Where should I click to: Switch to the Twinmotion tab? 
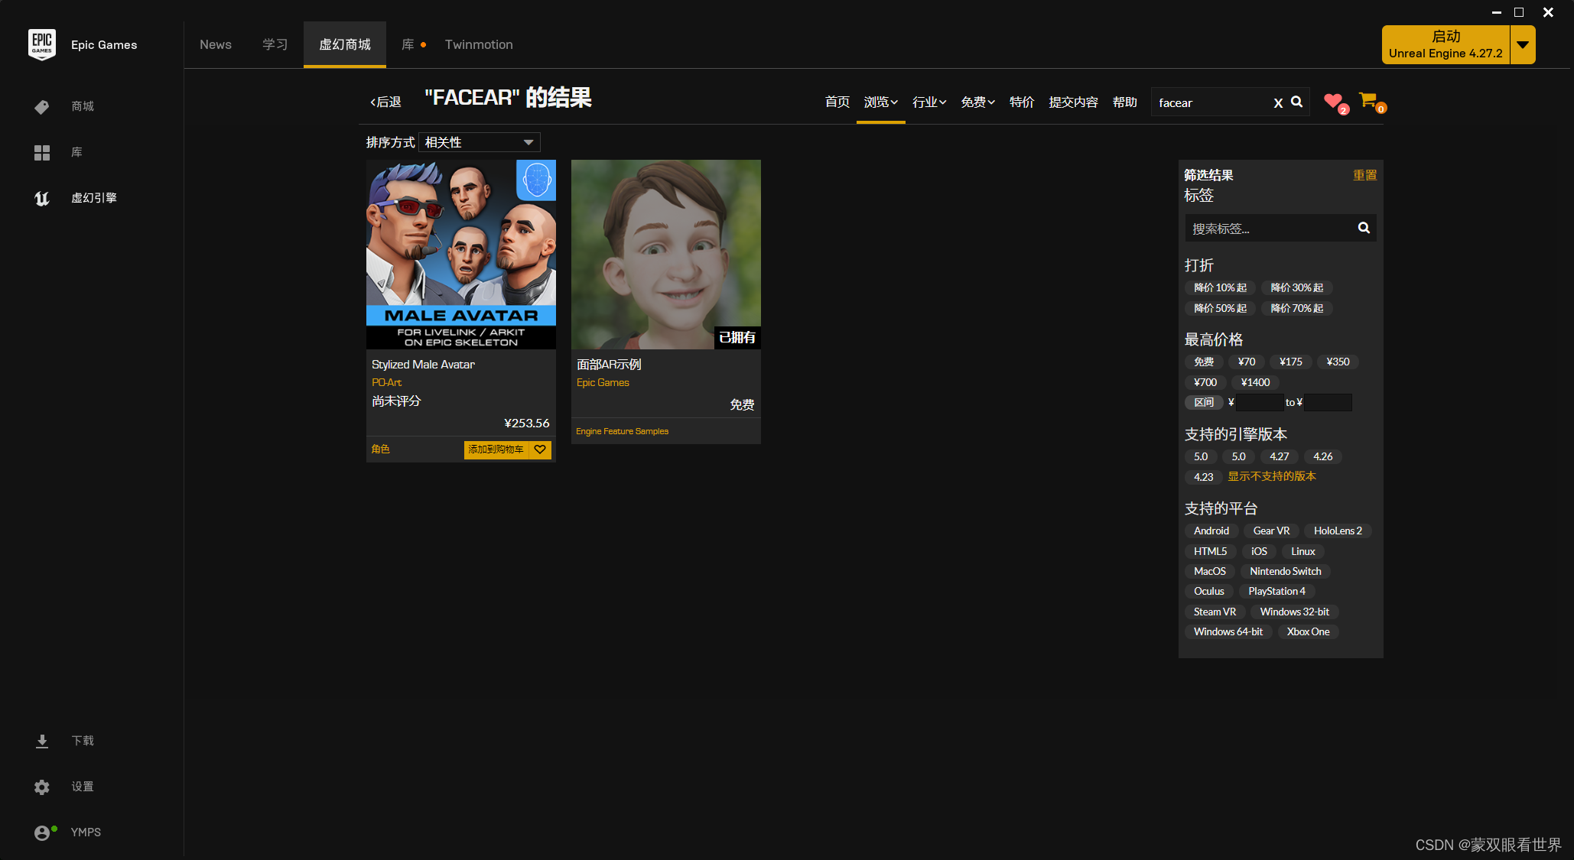tap(479, 44)
